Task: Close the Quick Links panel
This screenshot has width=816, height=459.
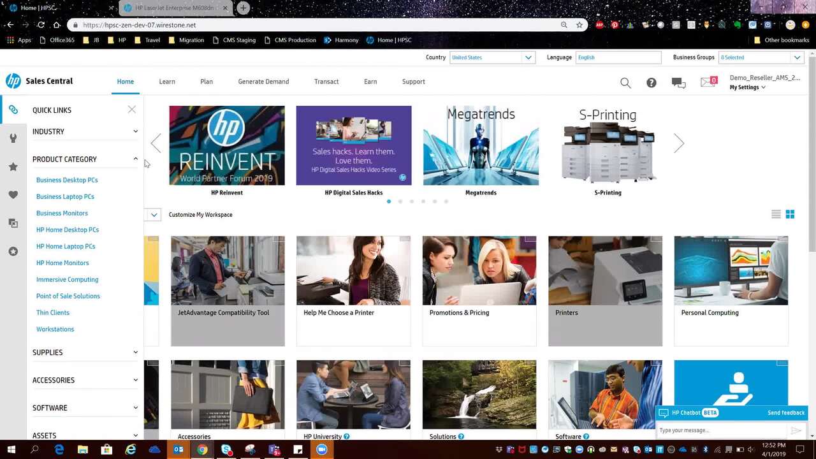Action: 131,110
